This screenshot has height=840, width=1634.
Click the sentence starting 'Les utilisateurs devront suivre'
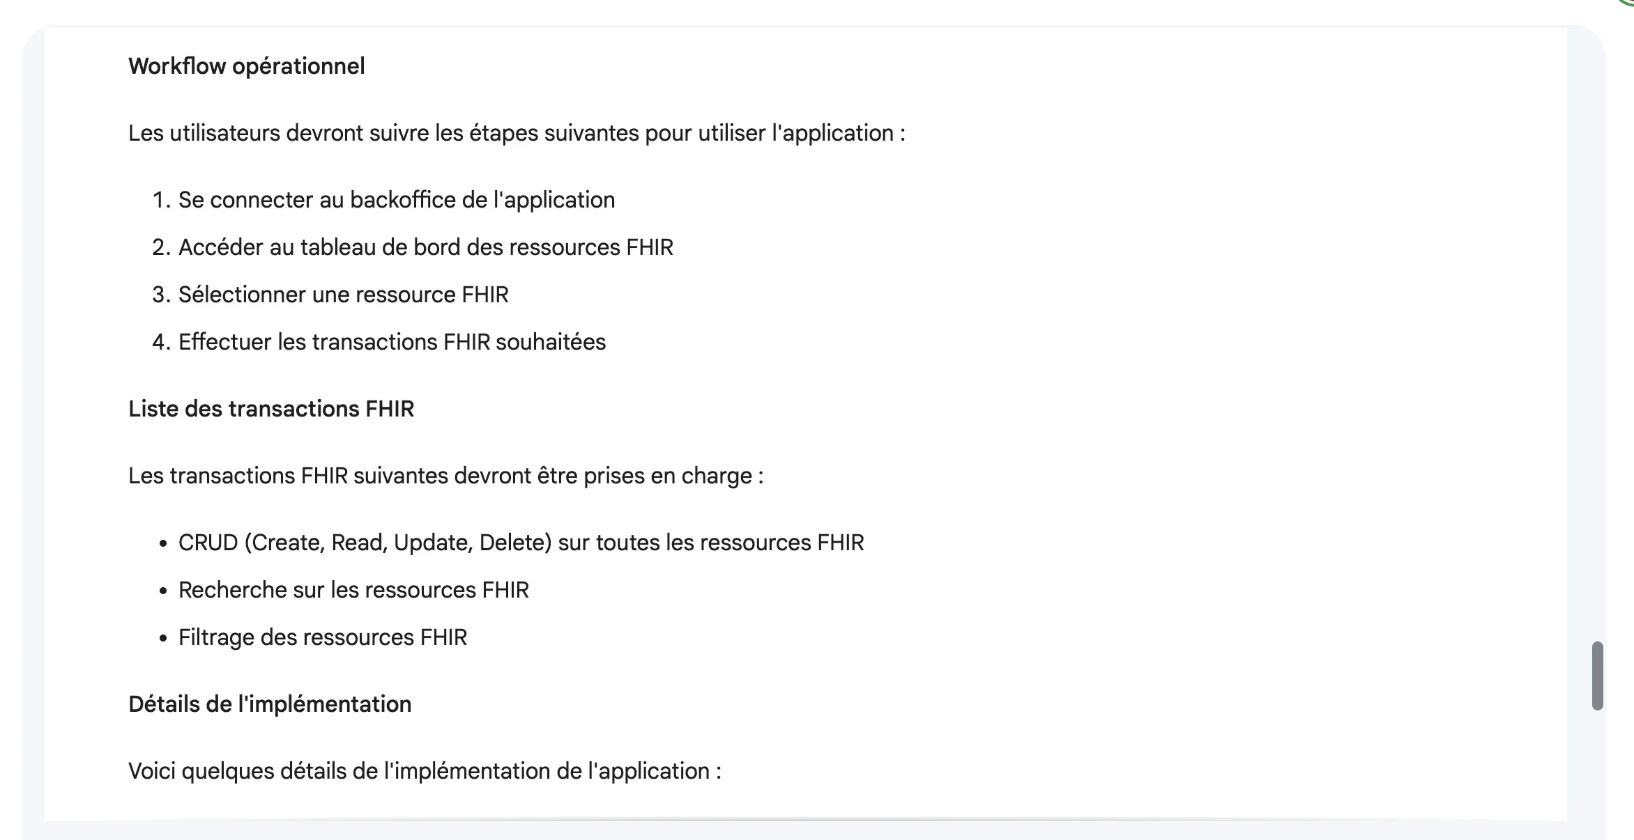click(517, 133)
